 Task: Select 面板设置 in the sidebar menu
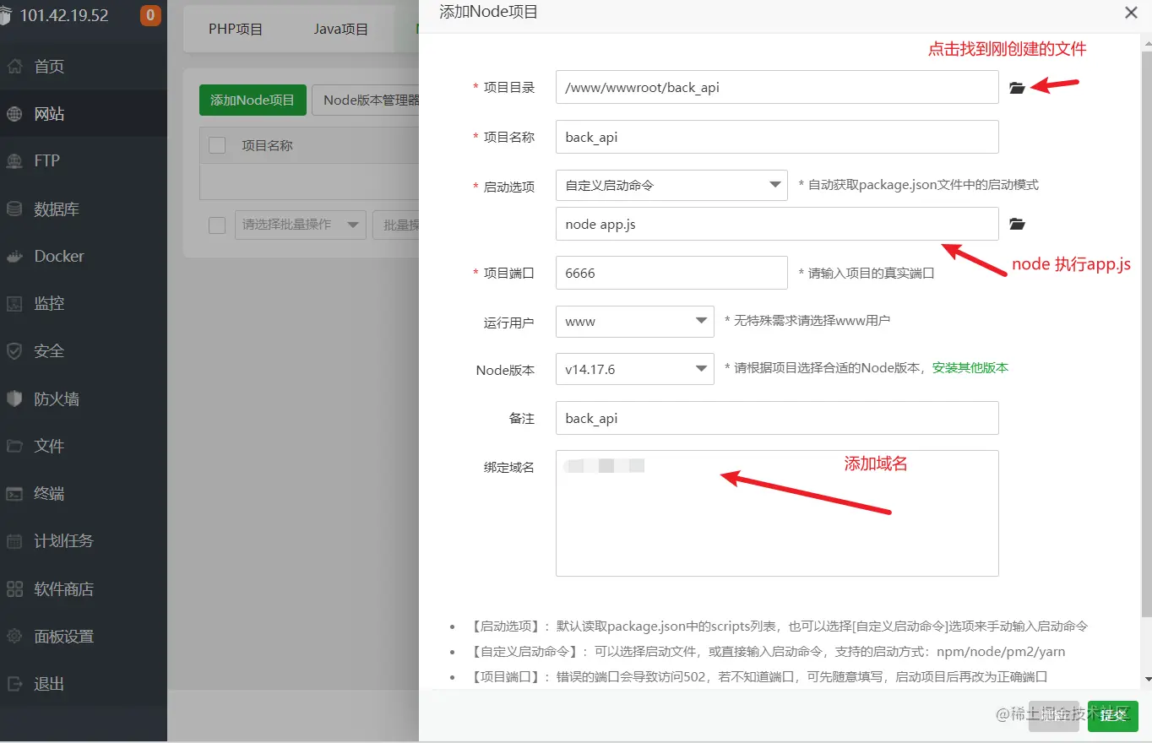[x=64, y=636]
